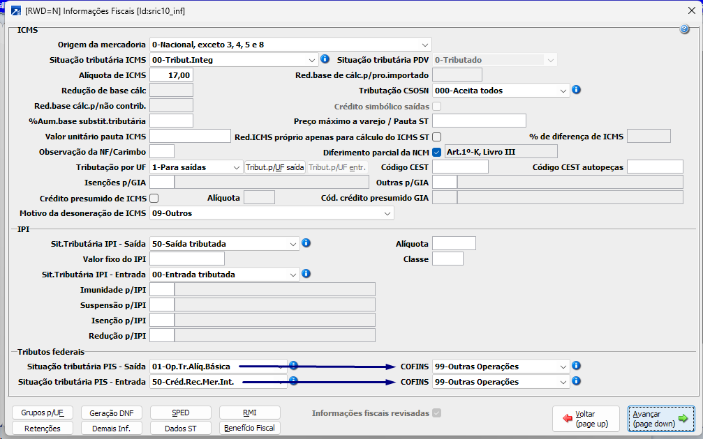Click info icon next to Sit.Tributária IPI Entrada
The width and height of the screenshot is (703, 439).
[x=306, y=274]
